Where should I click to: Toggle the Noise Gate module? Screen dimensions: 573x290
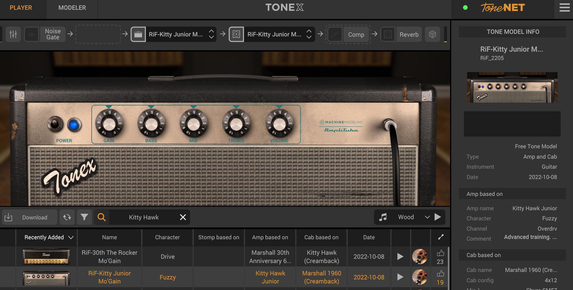point(32,34)
